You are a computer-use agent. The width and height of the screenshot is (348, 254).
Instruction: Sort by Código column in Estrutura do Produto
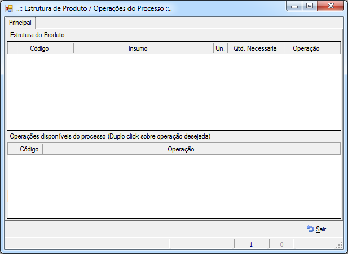point(45,48)
